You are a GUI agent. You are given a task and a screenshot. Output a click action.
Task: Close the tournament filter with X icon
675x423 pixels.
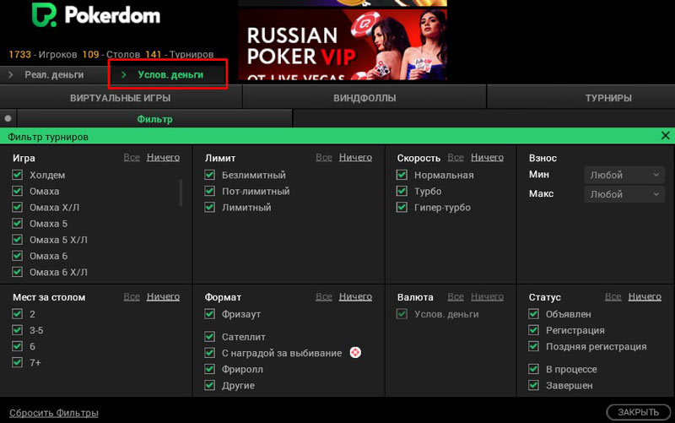(x=665, y=136)
